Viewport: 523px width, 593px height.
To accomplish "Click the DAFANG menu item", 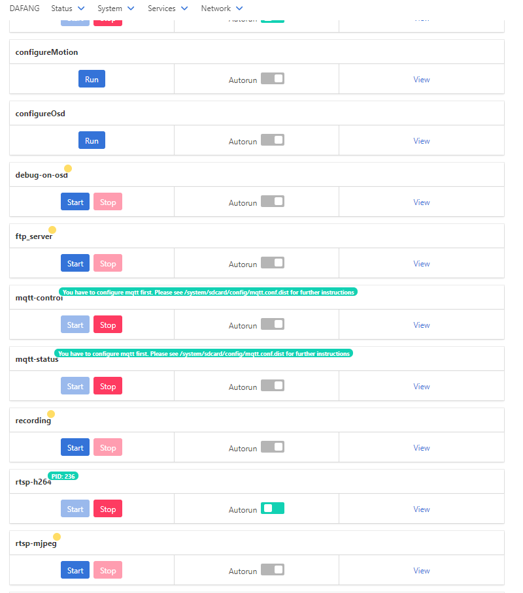I will pos(24,8).
